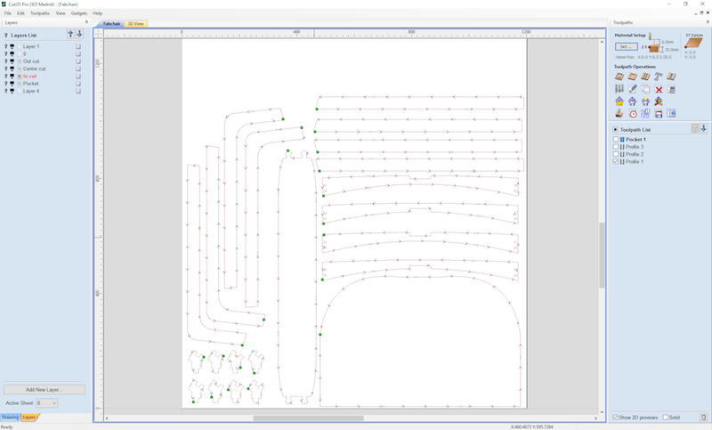This screenshot has width=712, height=430.
Task: Open the Quick Engrave text toolpath icon
Action: click(659, 77)
